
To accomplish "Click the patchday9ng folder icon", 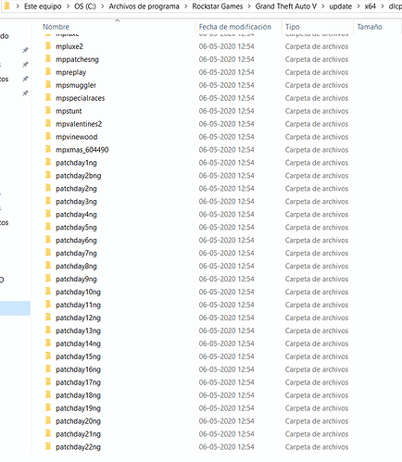I will tap(48, 279).
